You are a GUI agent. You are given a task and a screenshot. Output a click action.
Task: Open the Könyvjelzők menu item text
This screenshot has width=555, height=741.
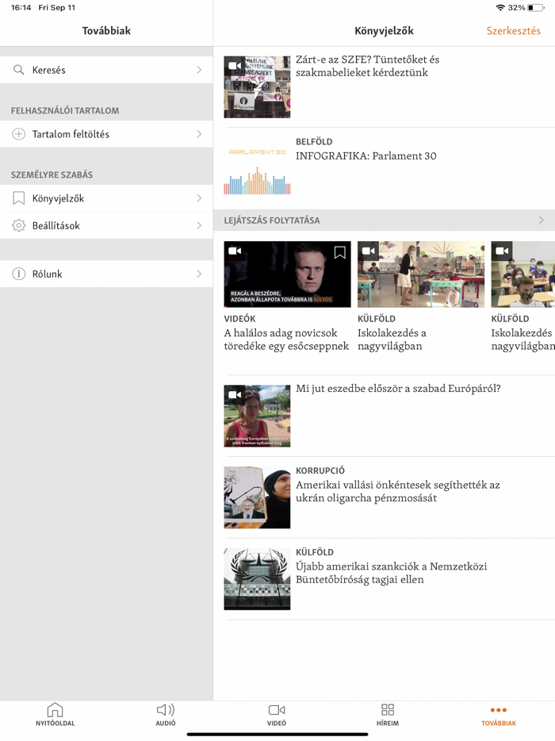58,198
